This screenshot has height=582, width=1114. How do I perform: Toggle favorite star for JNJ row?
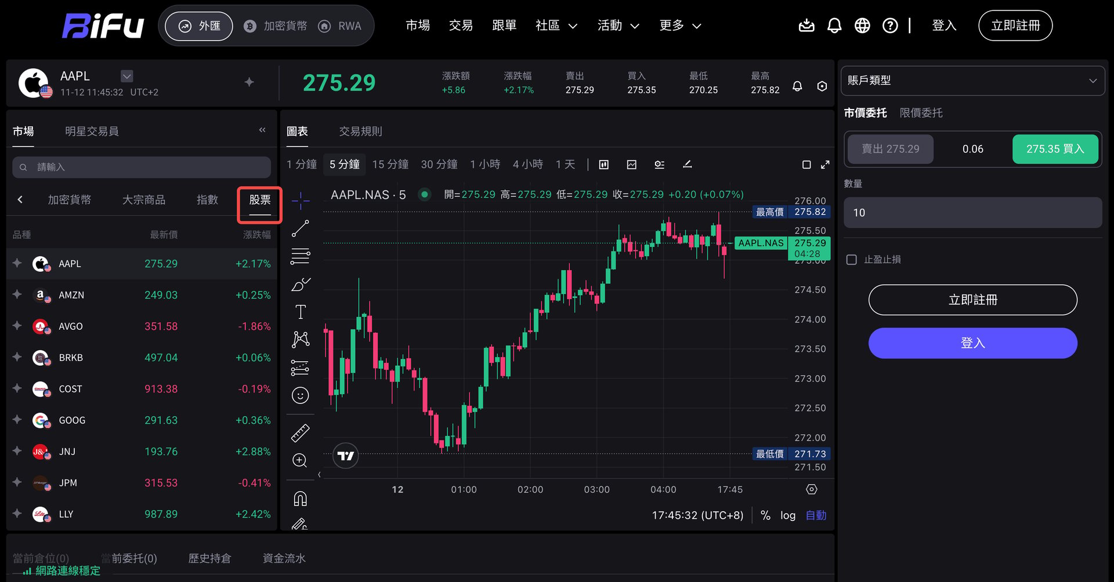tap(17, 451)
